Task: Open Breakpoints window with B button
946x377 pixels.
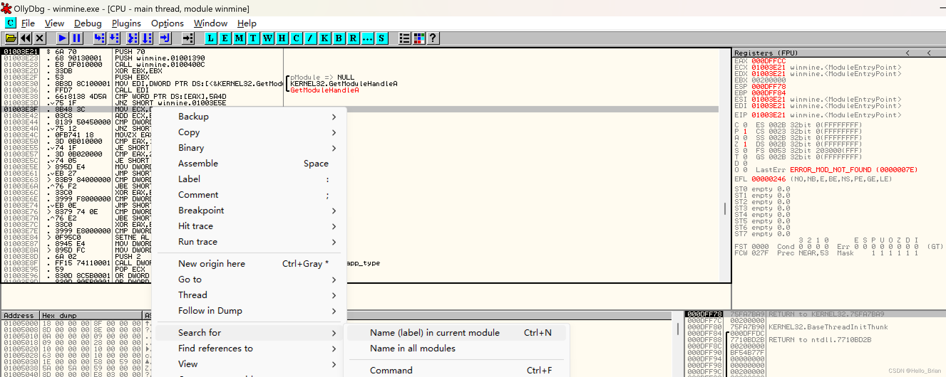Action: click(x=339, y=38)
